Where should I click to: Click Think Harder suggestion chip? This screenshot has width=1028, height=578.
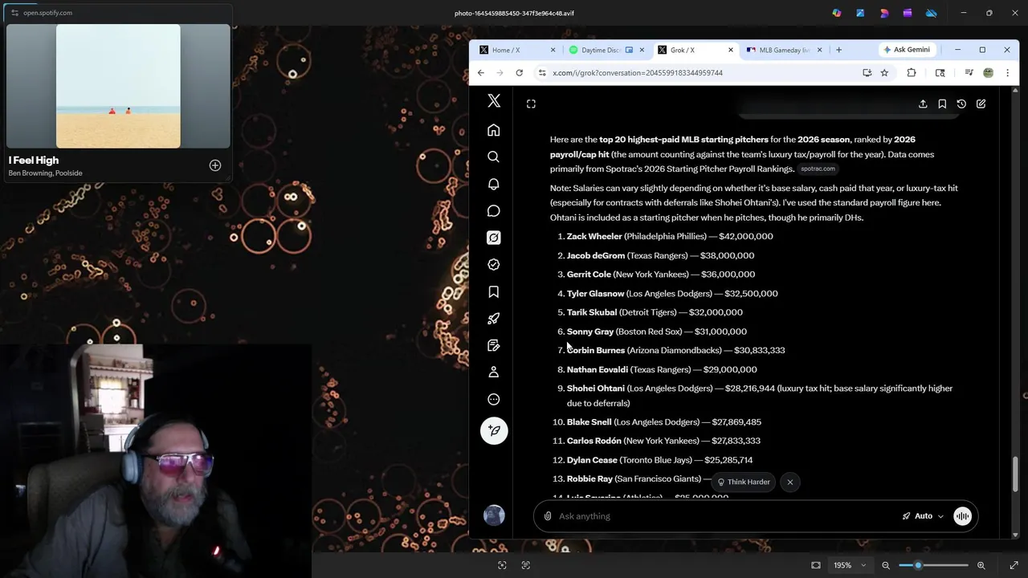tap(743, 482)
